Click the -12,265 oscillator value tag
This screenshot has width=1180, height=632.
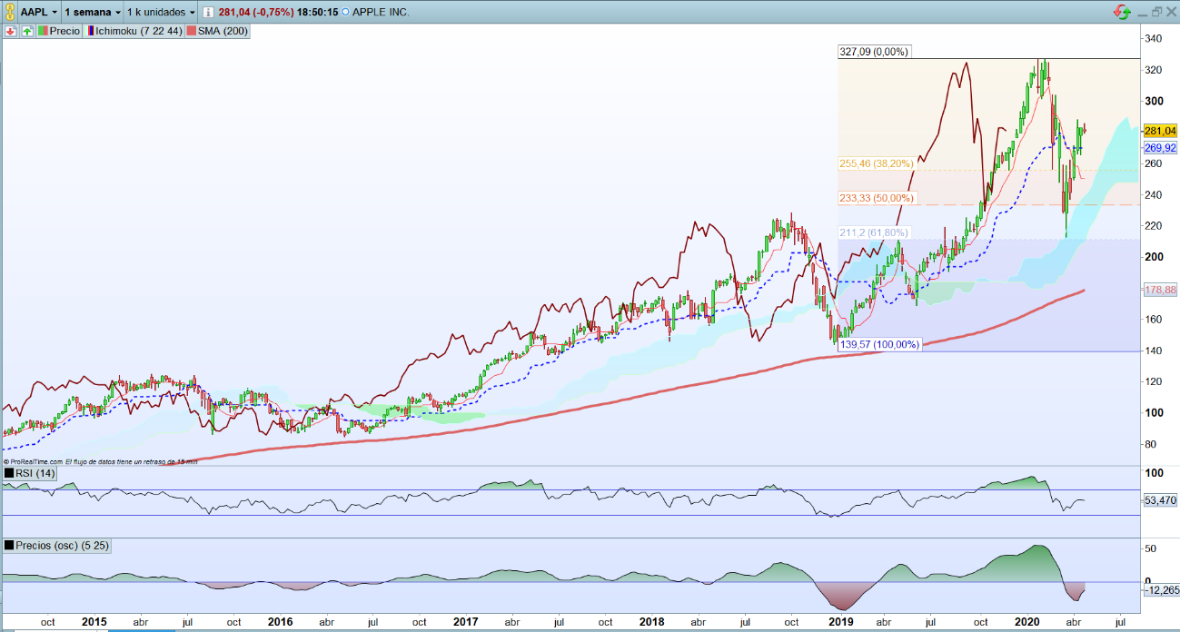pos(1160,590)
